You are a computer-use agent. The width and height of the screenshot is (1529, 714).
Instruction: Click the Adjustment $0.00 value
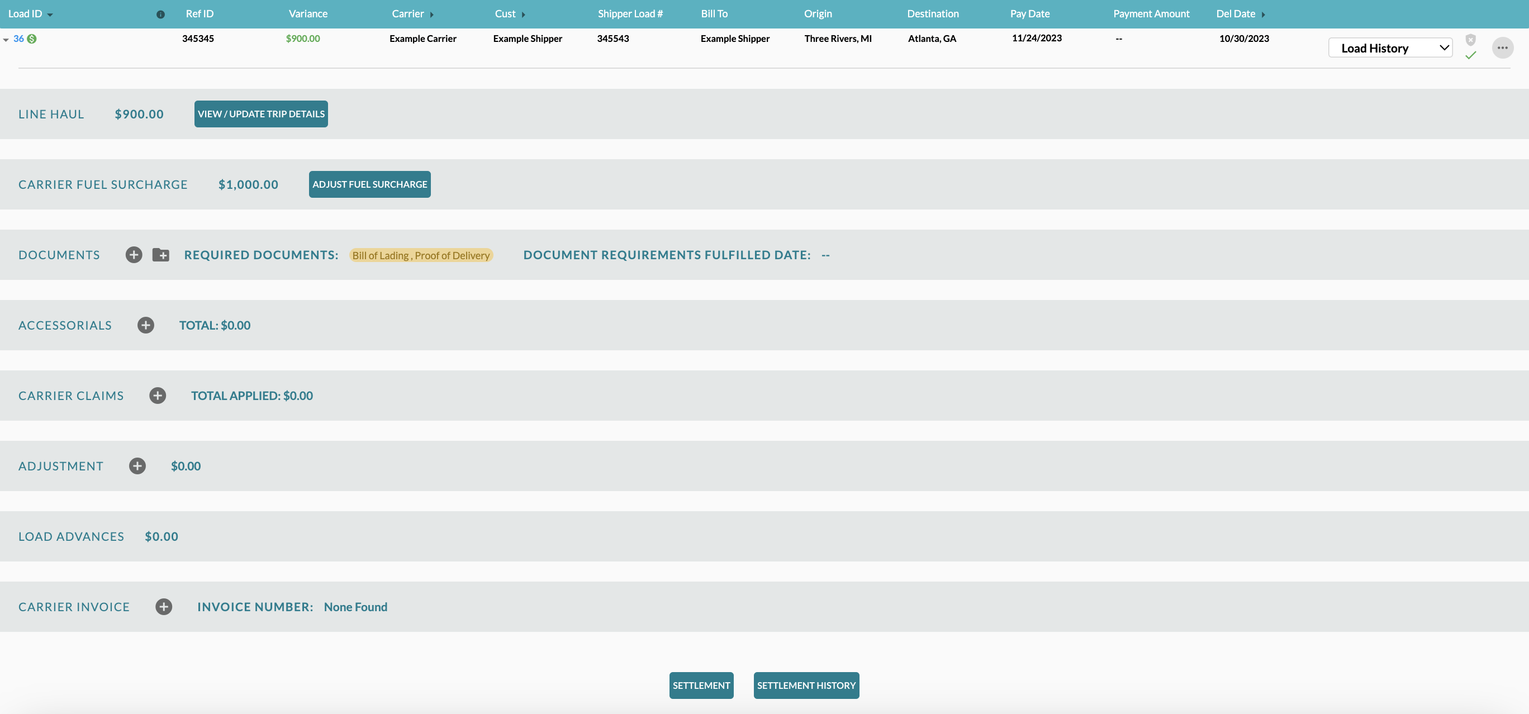click(x=186, y=466)
